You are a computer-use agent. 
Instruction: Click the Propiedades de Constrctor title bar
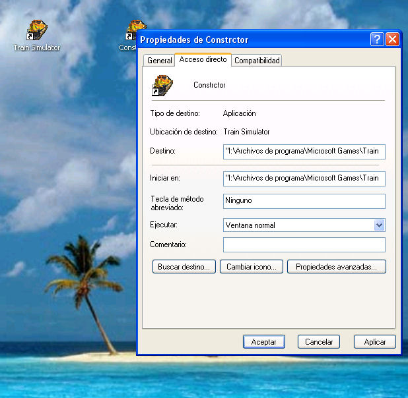click(x=251, y=40)
